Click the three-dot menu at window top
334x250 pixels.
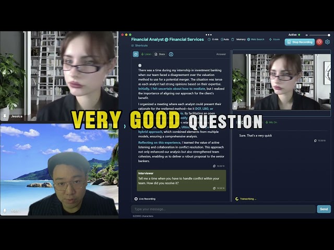click(x=209, y=35)
